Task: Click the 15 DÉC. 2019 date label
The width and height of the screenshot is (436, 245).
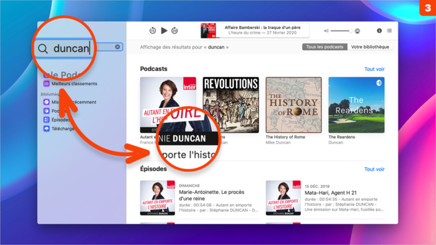Action: pyautogui.click(x=317, y=187)
